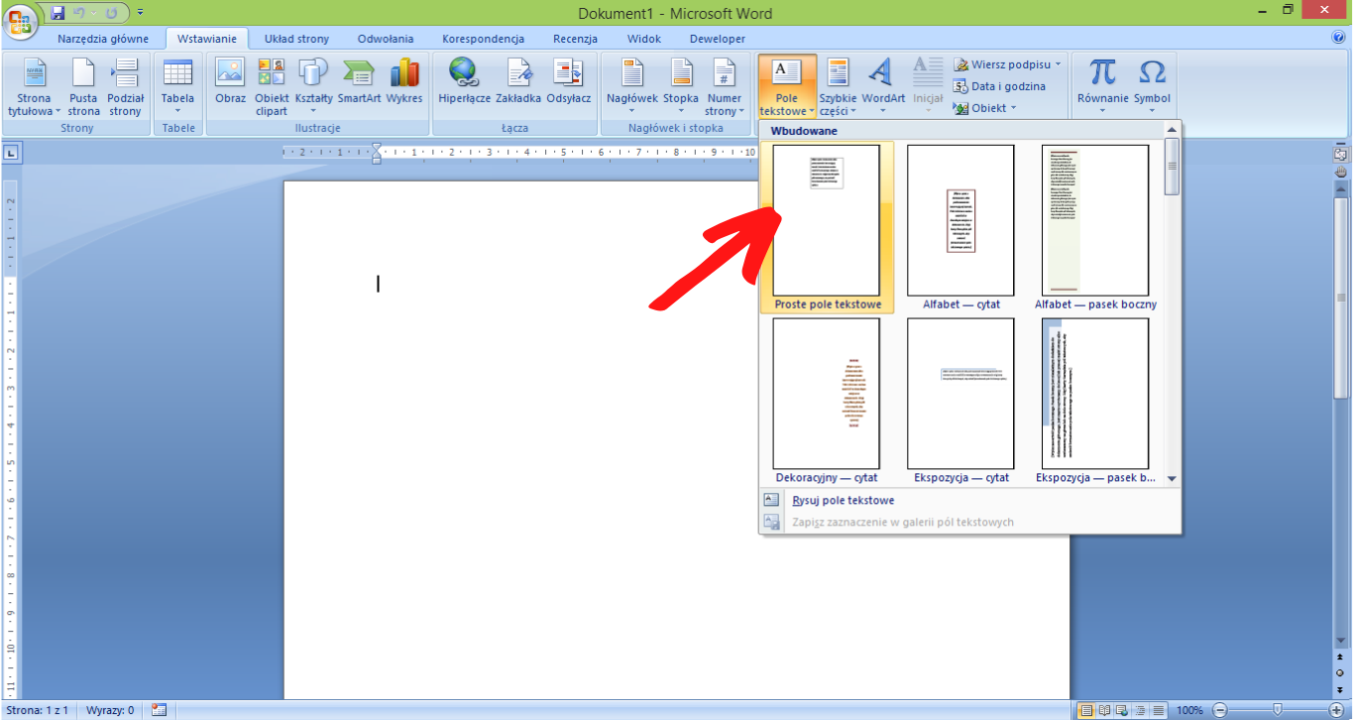1354x720 pixels.
Task: Open the Symbol menu
Action: point(1152,86)
